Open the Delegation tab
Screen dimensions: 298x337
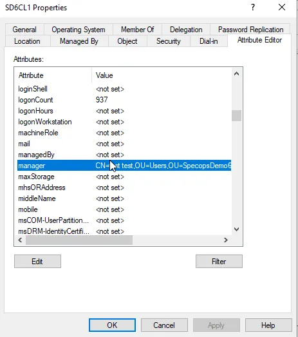186,30
